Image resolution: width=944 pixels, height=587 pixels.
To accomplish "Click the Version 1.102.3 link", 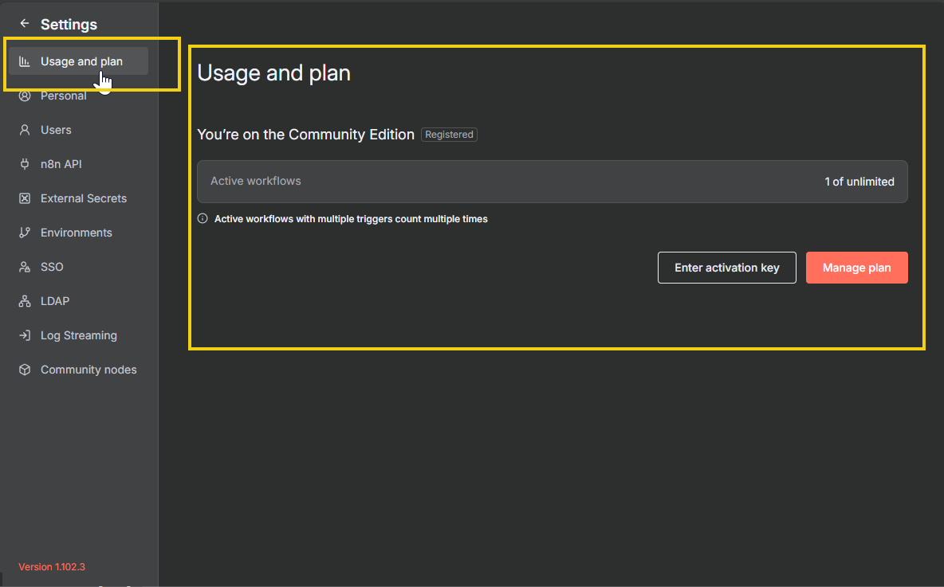I will [x=52, y=567].
